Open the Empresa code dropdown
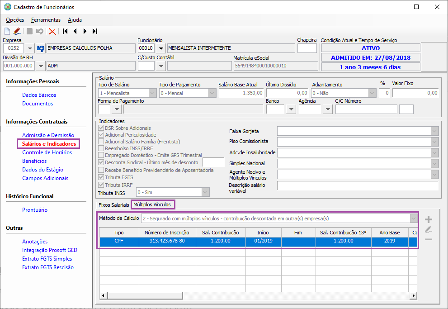The height and width of the screenshot is (309, 448). [30, 48]
